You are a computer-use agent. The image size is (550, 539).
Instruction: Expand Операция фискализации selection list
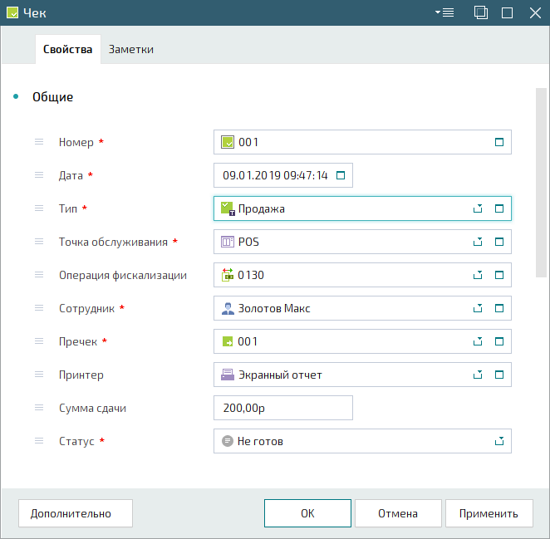pos(478,275)
